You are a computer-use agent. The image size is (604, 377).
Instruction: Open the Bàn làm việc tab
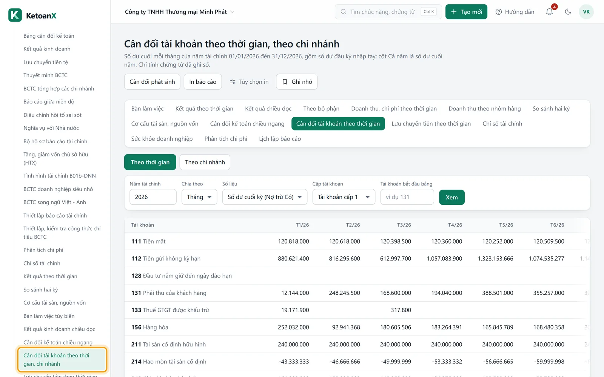[x=148, y=109]
